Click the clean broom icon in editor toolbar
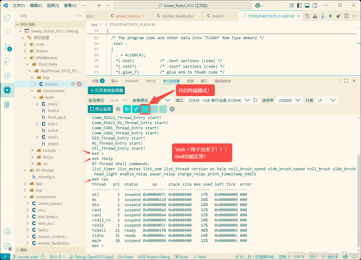Screen dimensions: 361x260 tap(338, 16)
